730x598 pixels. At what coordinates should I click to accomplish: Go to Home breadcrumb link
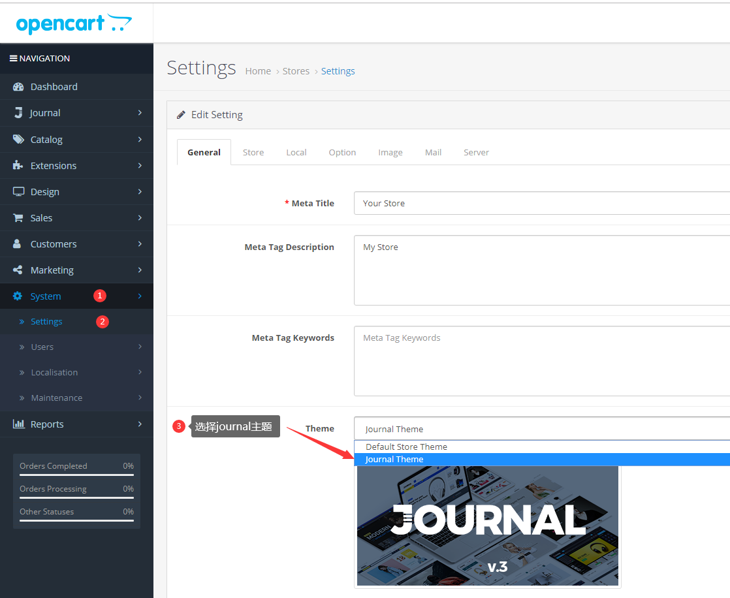258,71
